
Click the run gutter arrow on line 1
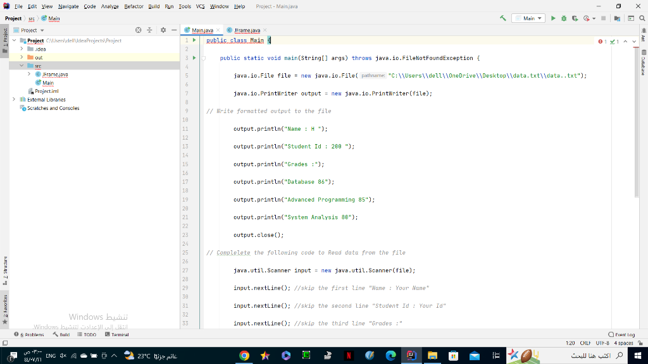pos(194,40)
